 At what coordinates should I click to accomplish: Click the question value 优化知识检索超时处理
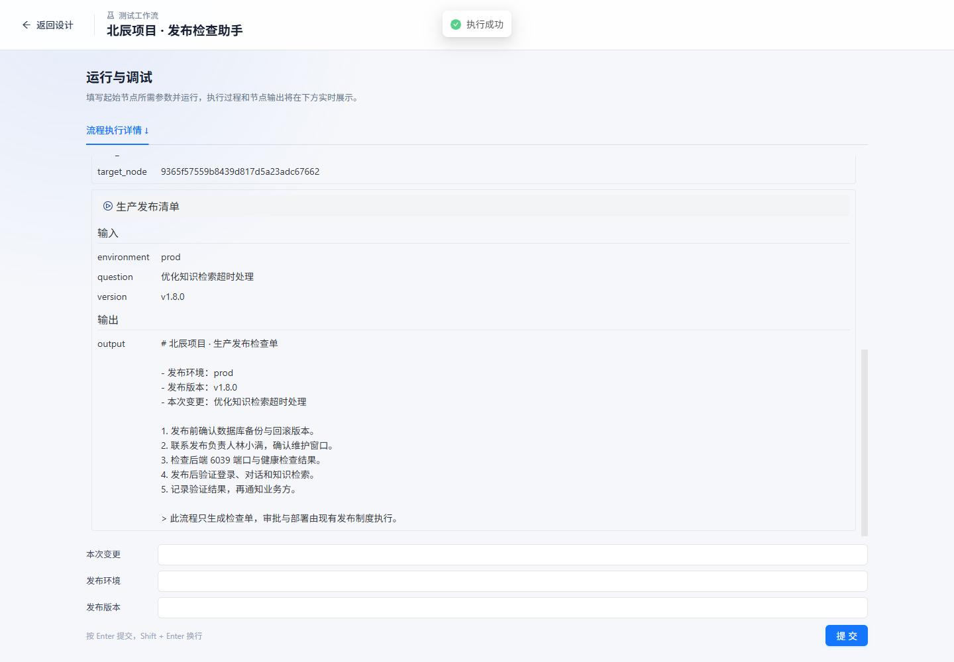pyautogui.click(x=207, y=277)
